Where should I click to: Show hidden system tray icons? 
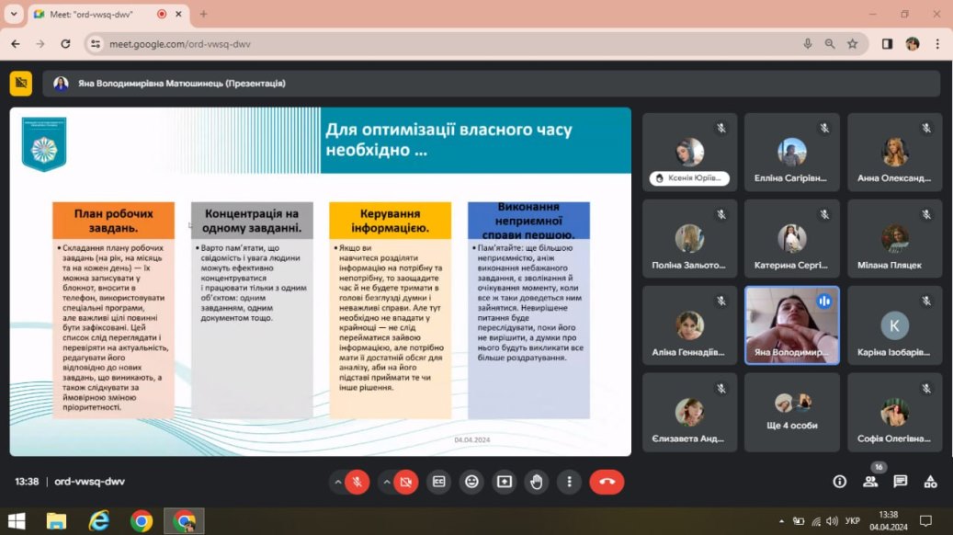(781, 521)
